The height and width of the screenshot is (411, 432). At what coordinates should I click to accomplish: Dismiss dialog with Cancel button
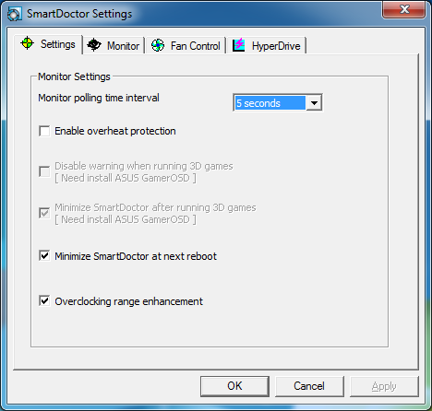click(x=309, y=386)
